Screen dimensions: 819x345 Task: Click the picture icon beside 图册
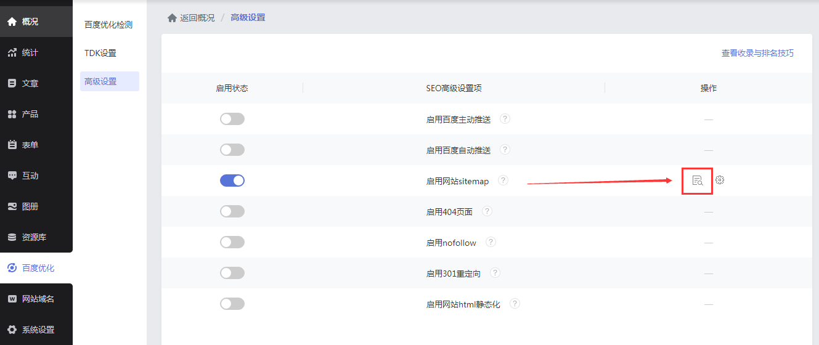tap(12, 206)
